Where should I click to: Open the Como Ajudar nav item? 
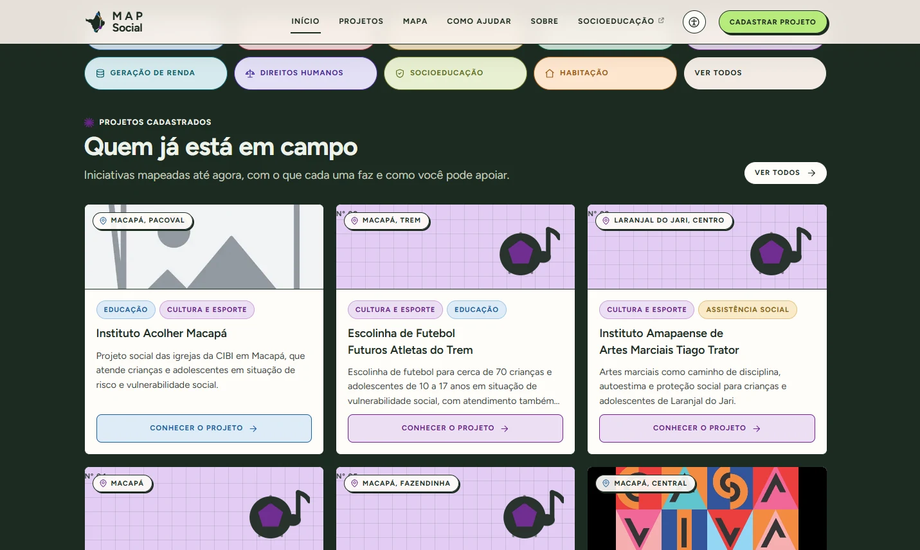pyautogui.click(x=479, y=21)
